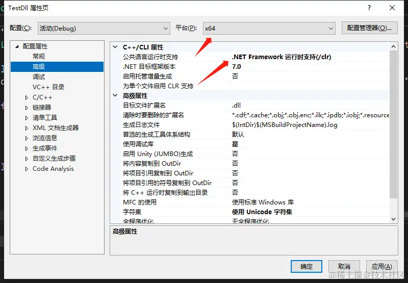Select 将项目引用的符号复制到 OutDir property
Image resolution: width=408 pixels, height=283 pixels.
pyautogui.click(x=167, y=183)
